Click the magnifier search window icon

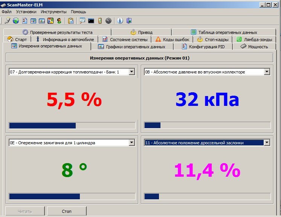click(x=82, y=21)
